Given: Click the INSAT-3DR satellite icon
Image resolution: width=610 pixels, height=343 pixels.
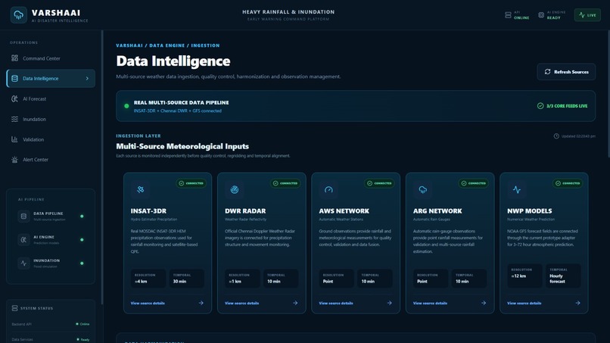Looking at the screenshot, I should (x=141, y=189).
